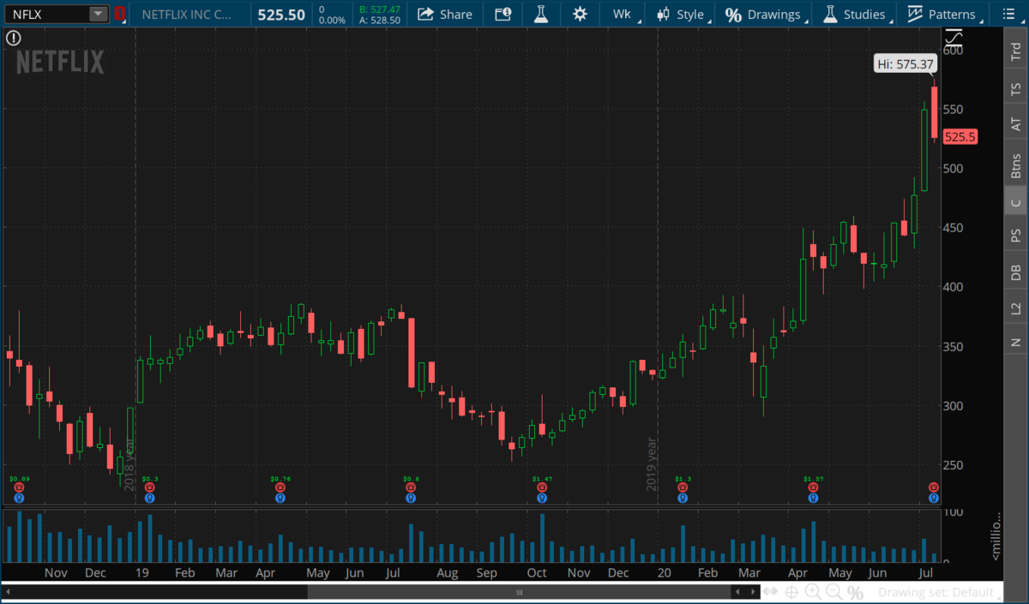Click the July 2020 earnings marker icon

tap(934, 487)
